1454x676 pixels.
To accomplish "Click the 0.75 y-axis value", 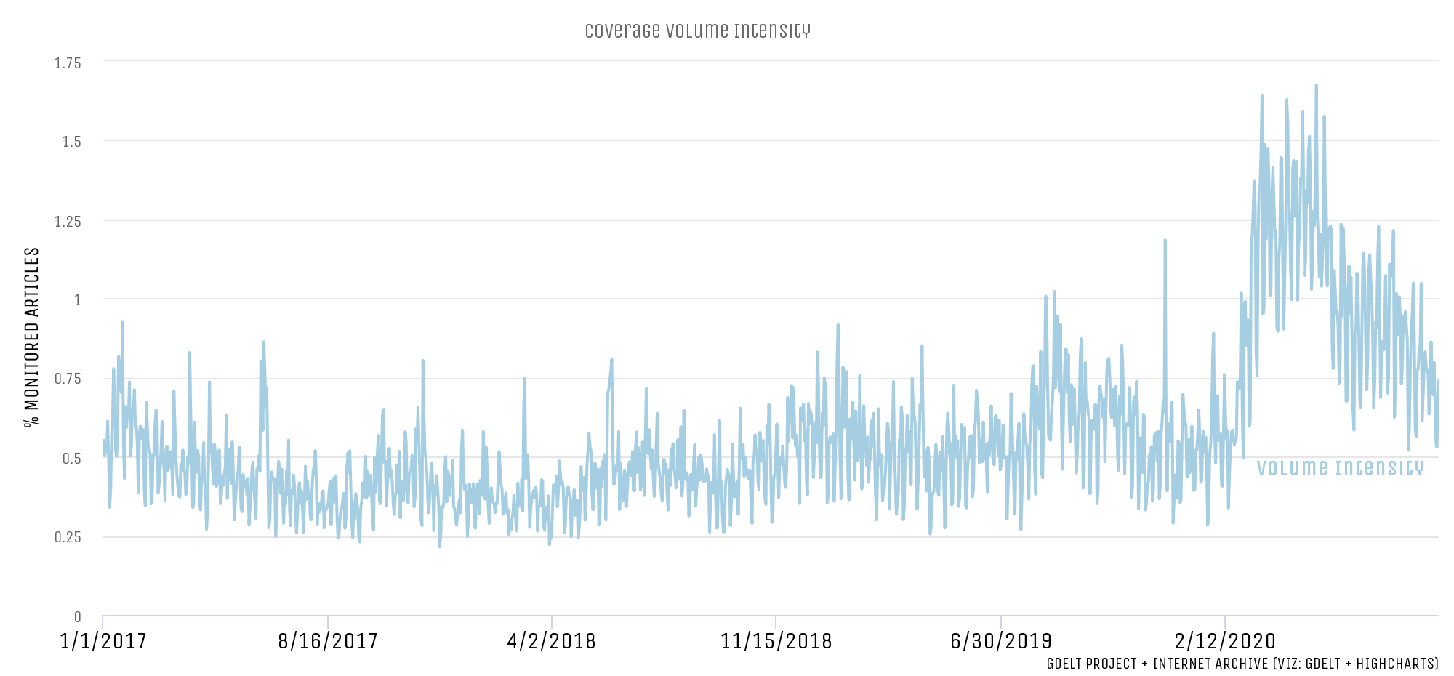I will 68,379.
